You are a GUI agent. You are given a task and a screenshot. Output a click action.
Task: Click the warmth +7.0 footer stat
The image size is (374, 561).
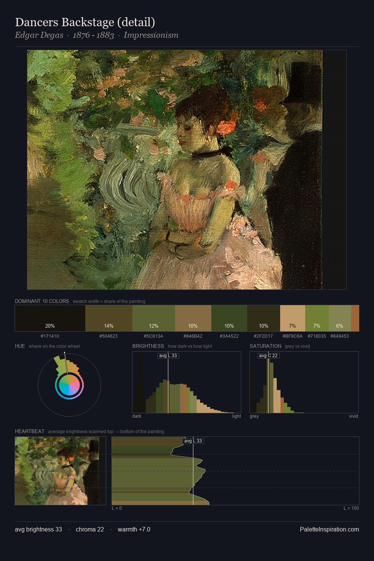point(134,529)
